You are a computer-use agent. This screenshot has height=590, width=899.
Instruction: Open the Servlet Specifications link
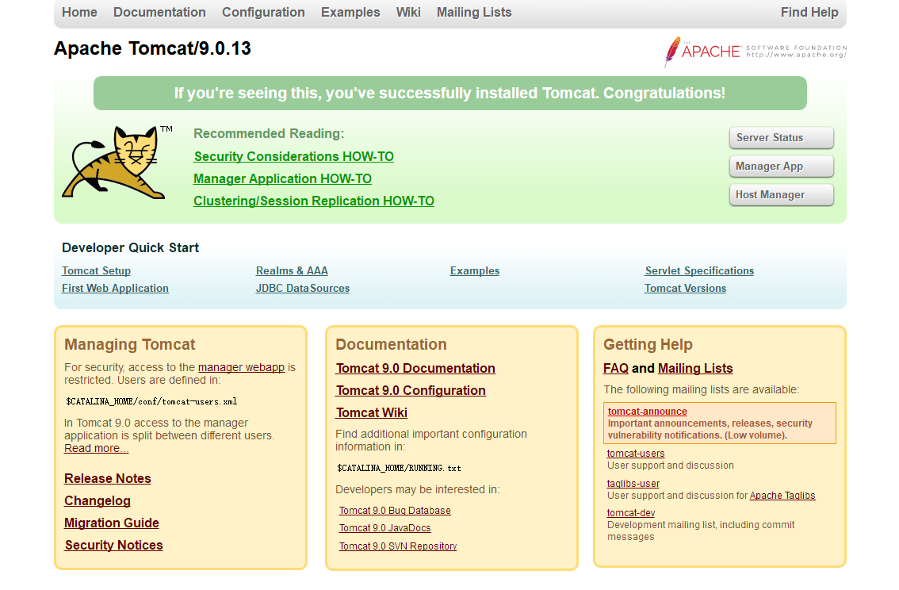pos(699,270)
